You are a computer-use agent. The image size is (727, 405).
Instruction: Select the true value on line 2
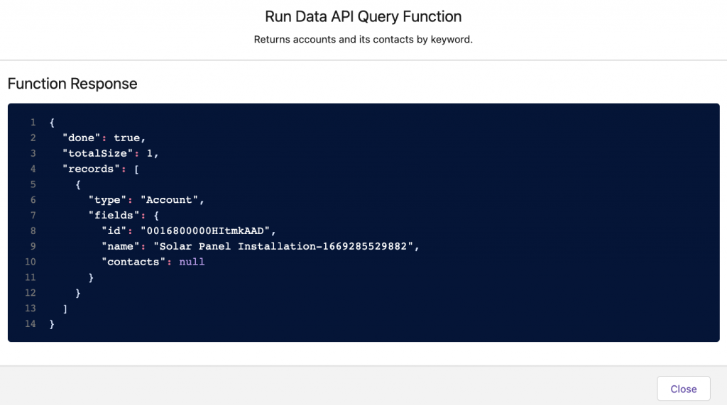(x=127, y=138)
